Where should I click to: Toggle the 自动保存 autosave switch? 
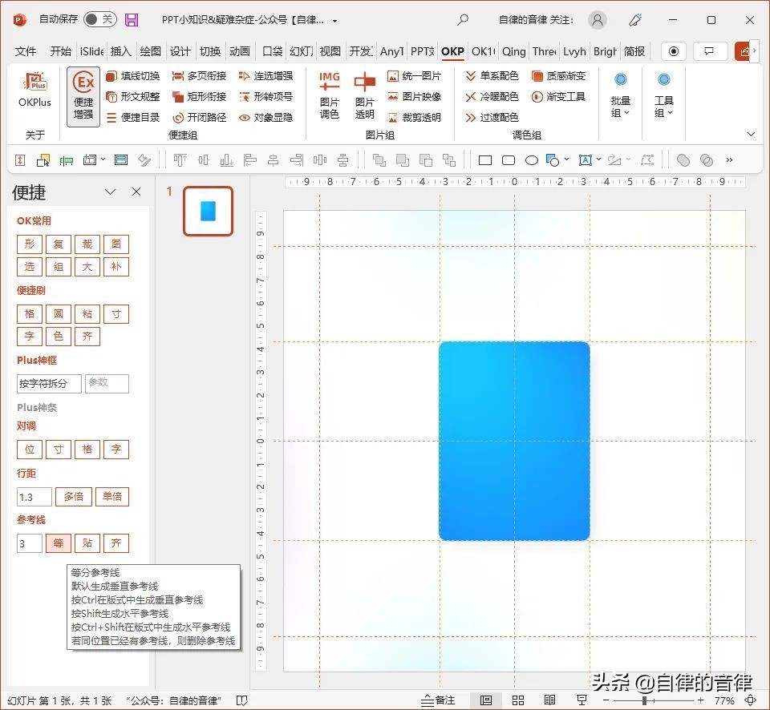tap(99, 20)
